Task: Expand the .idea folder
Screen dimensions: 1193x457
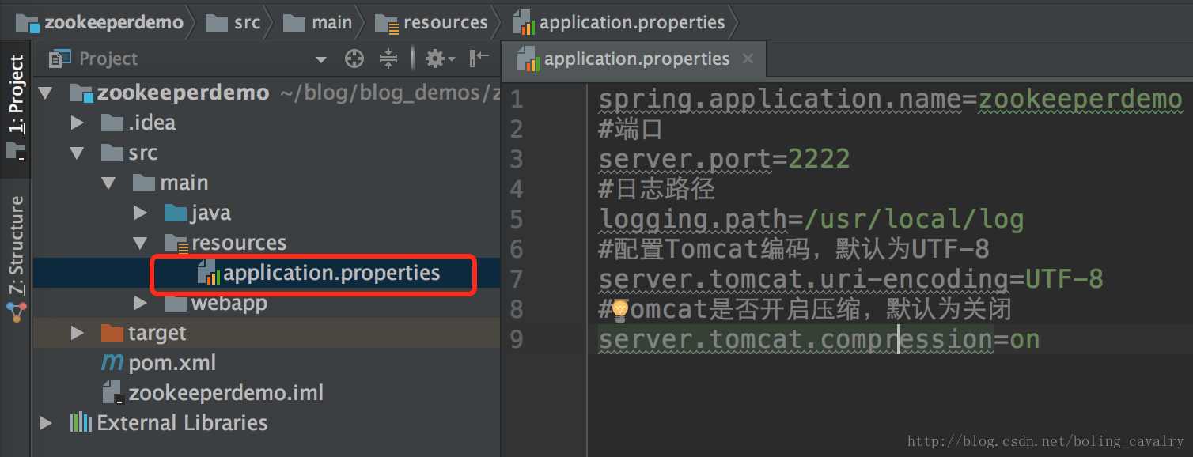Action: [77, 123]
